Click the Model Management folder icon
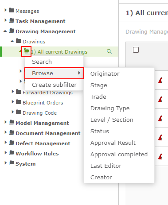 click(12, 122)
